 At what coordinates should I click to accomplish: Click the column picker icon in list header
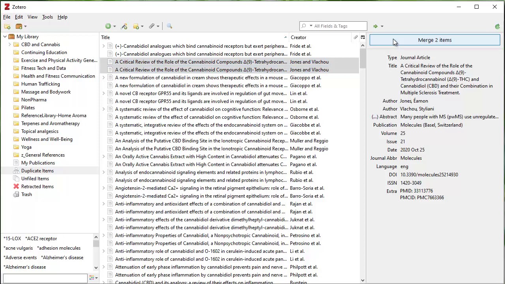(363, 37)
